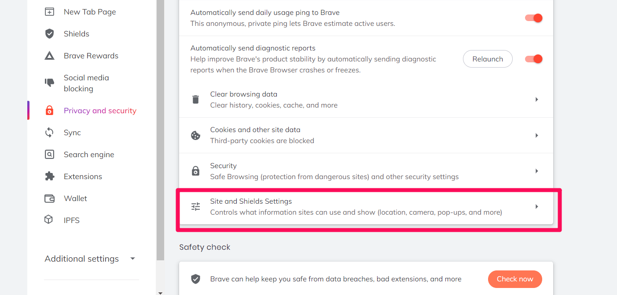Click the Extensions puzzle piece icon

[49, 176]
